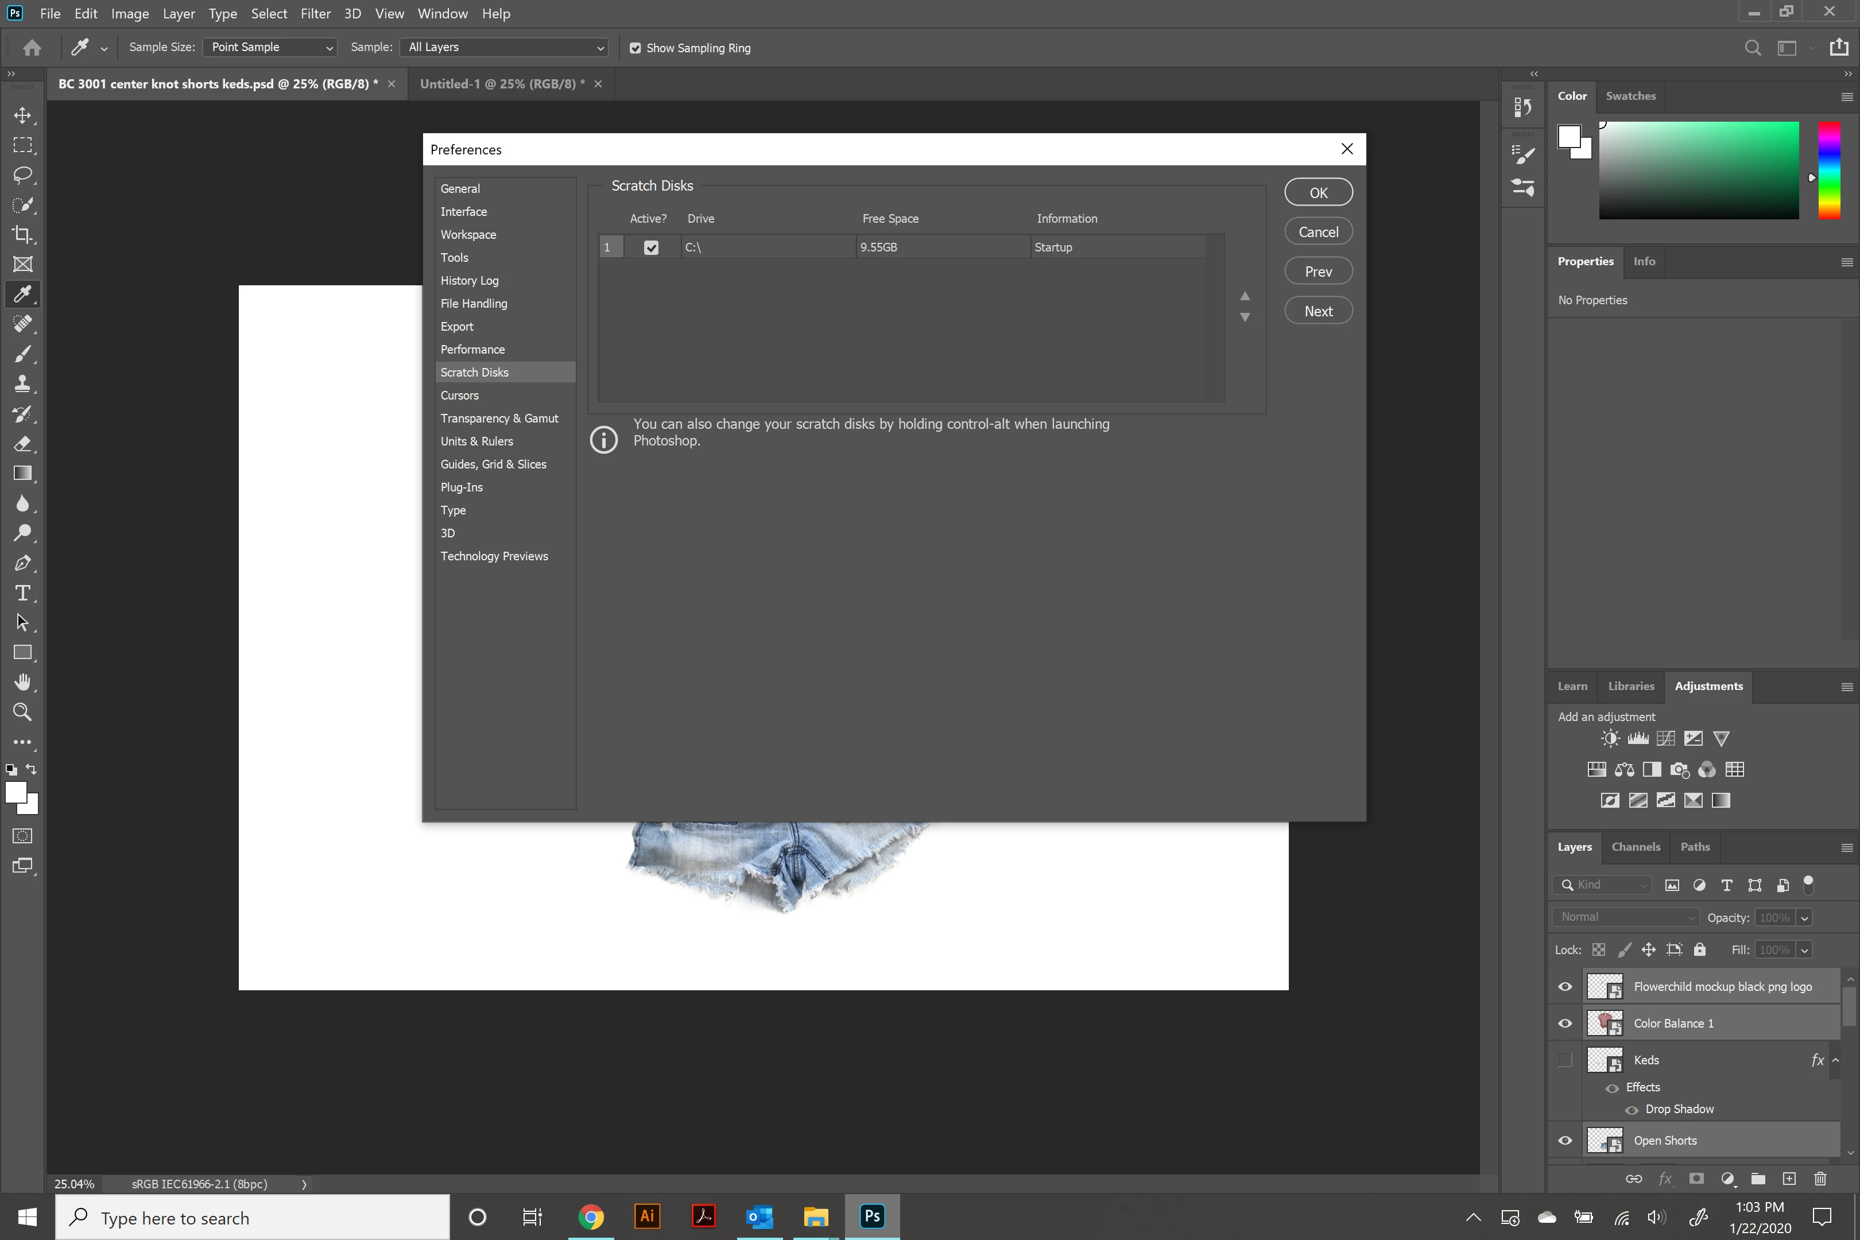Screen dimensions: 1860x1240
Task: Select the Clone Stamp tool
Action: point(22,384)
